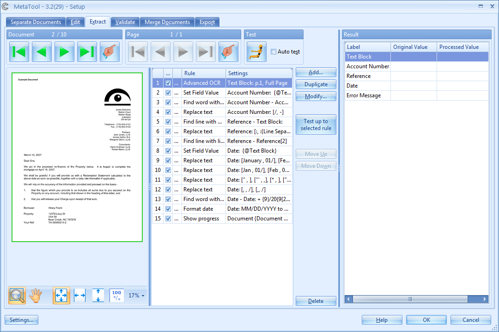Go to next document
This screenshot has height=332, width=499.
(x=64, y=52)
